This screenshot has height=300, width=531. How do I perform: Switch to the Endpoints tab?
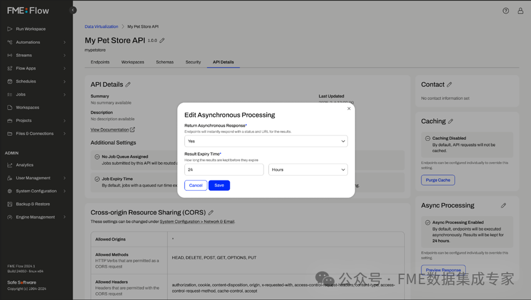click(100, 62)
